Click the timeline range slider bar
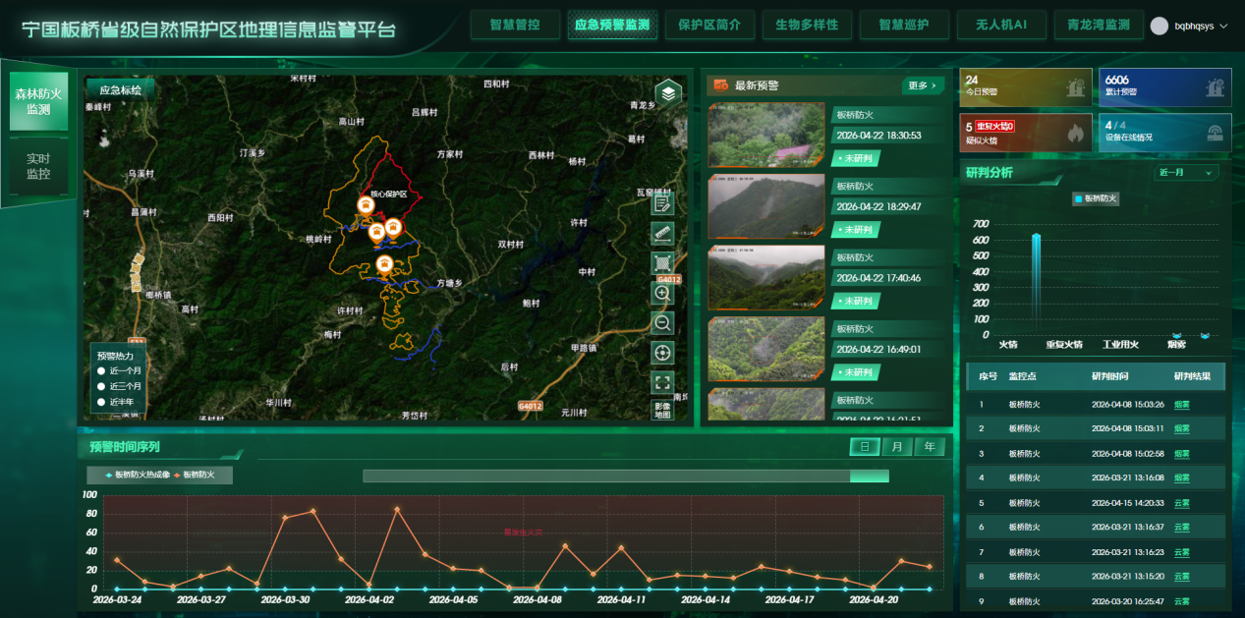 625,477
